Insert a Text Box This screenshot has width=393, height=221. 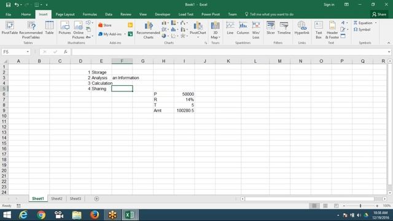(x=319, y=30)
